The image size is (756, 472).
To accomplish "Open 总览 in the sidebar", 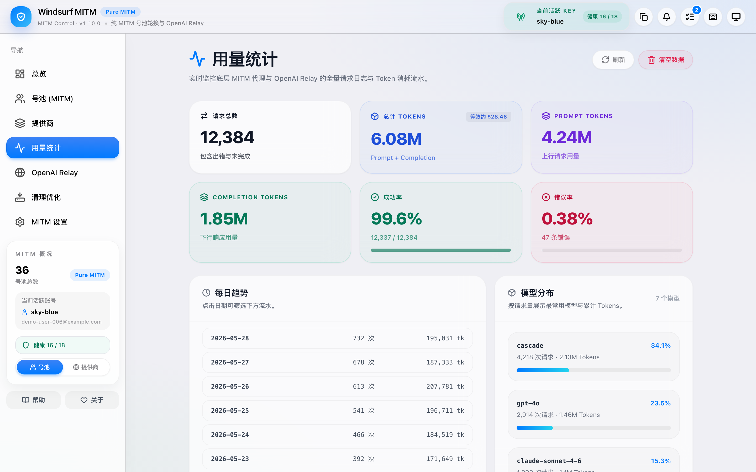I will tap(62, 74).
